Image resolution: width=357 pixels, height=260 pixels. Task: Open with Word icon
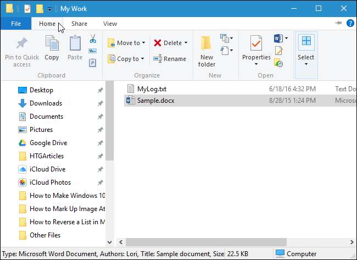[278, 38]
